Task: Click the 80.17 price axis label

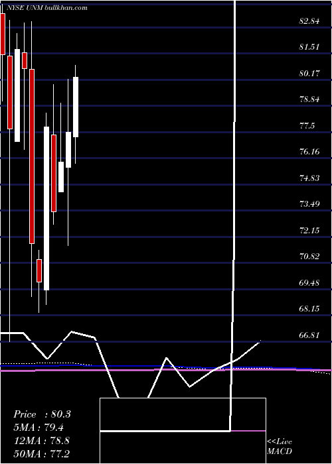Action: pyautogui.click(x=309, y=73)
